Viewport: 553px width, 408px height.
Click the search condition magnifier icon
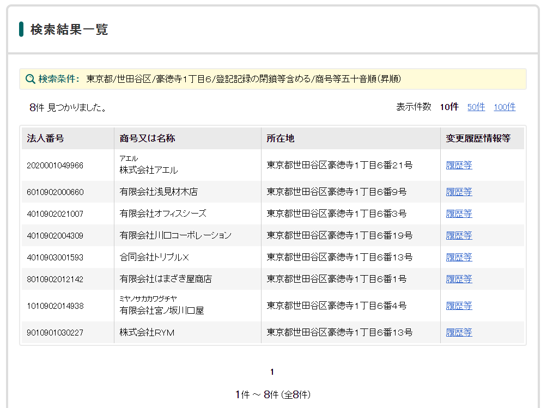point(31,79)
